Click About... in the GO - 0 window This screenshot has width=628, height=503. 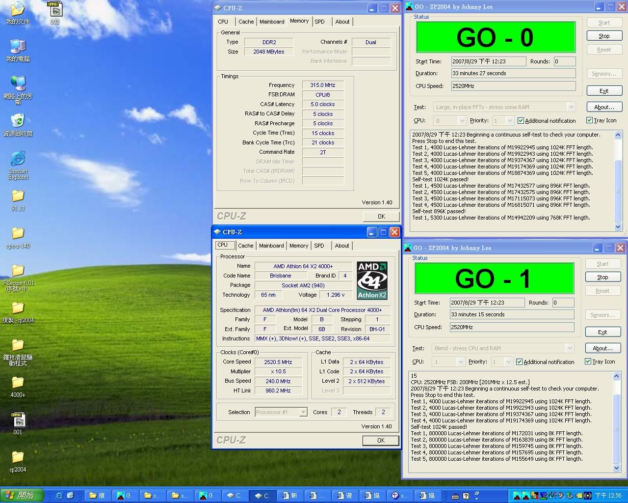click(604, 107)
